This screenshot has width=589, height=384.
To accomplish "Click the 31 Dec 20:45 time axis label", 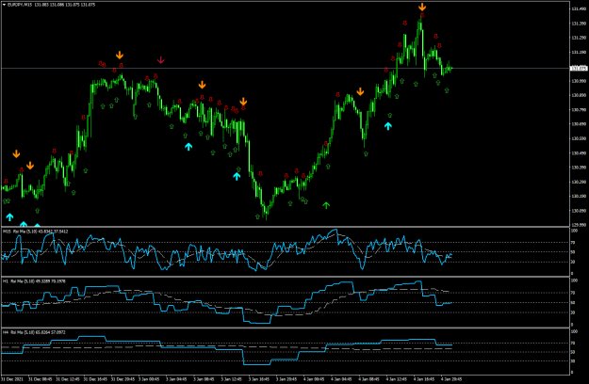I will [x=123, y=379].
